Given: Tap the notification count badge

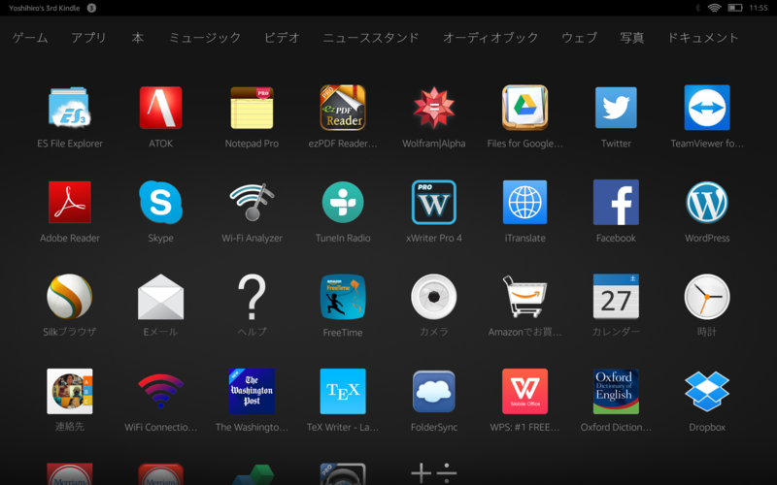Looking at the screenshot, I should click(x=91, y=8).
